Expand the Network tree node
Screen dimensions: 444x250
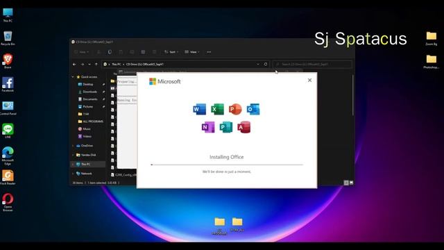click(x=73, y=174)
